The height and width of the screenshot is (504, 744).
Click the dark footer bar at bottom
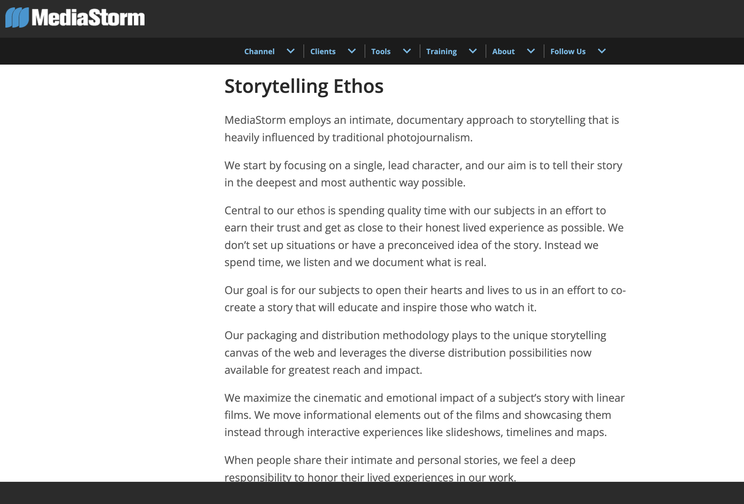(372, 493)
